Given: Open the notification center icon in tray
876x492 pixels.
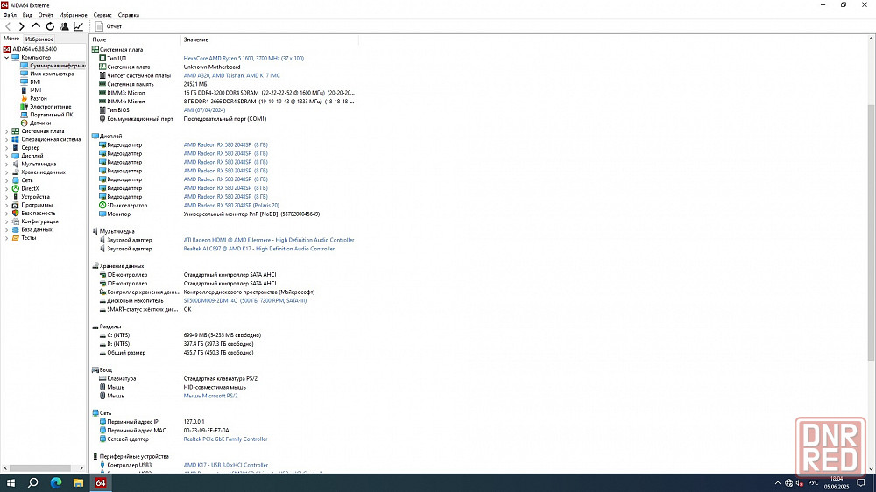Looking at the screenshot, I should point(861,483).
